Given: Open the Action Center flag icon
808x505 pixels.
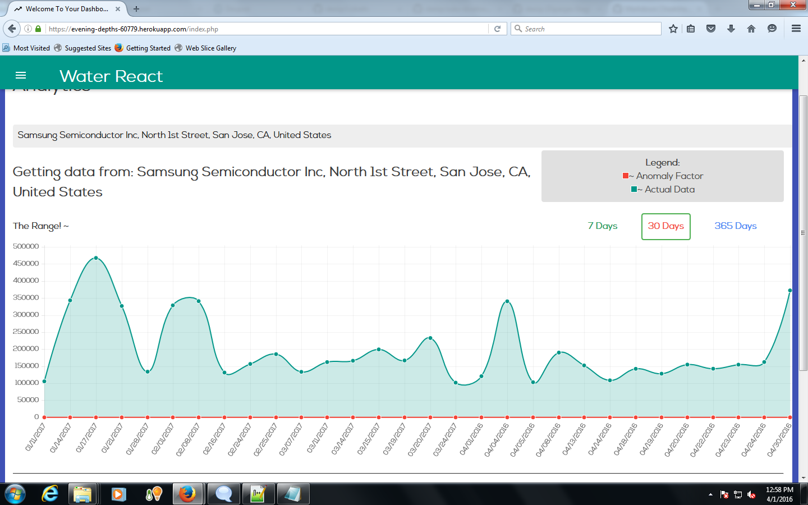Looking at the screenshot, I should pyautogui.click(x=724, y=495).
